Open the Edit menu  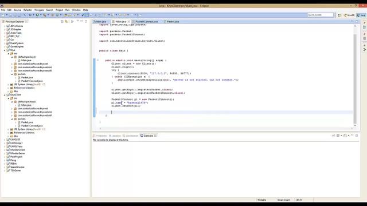point(9,10)
